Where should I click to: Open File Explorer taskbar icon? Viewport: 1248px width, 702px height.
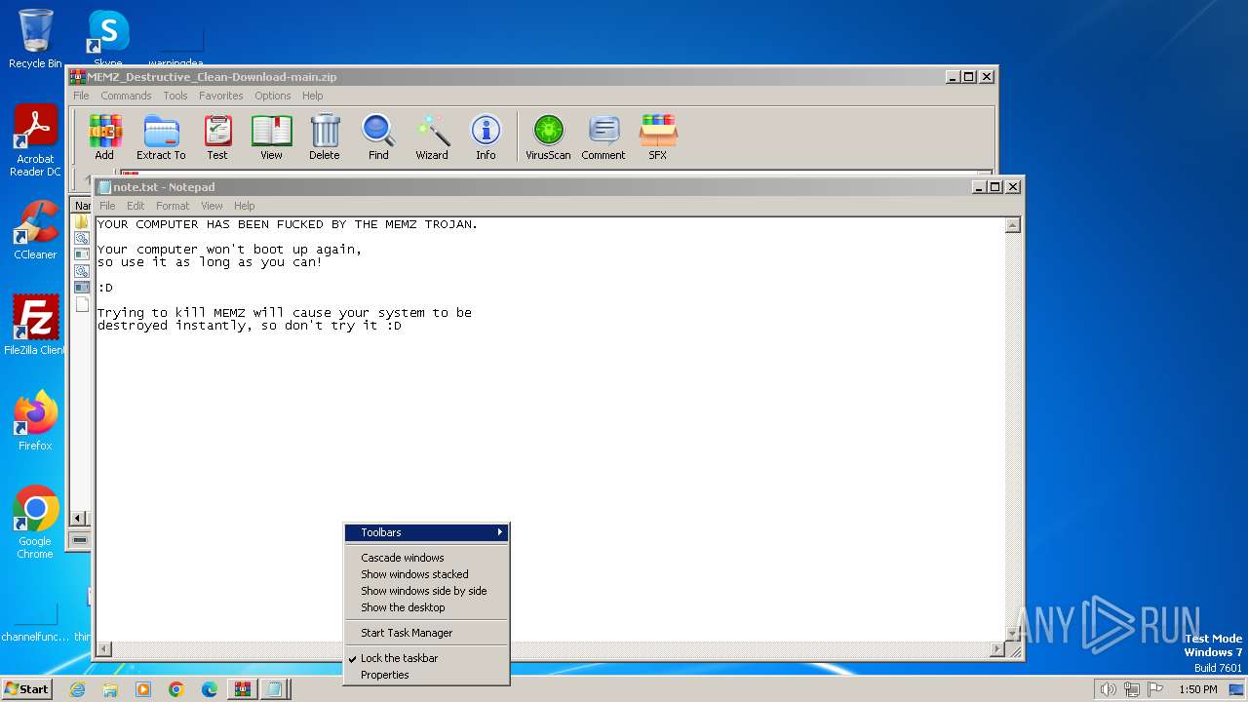coord(110,689)
